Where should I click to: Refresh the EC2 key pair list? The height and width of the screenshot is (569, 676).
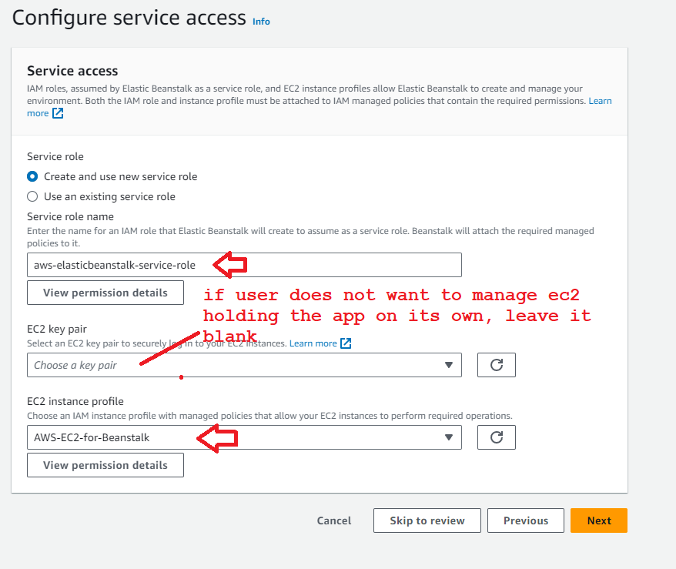[497, 365]
